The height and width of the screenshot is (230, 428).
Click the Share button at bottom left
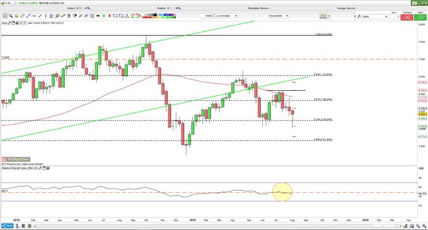8,226
